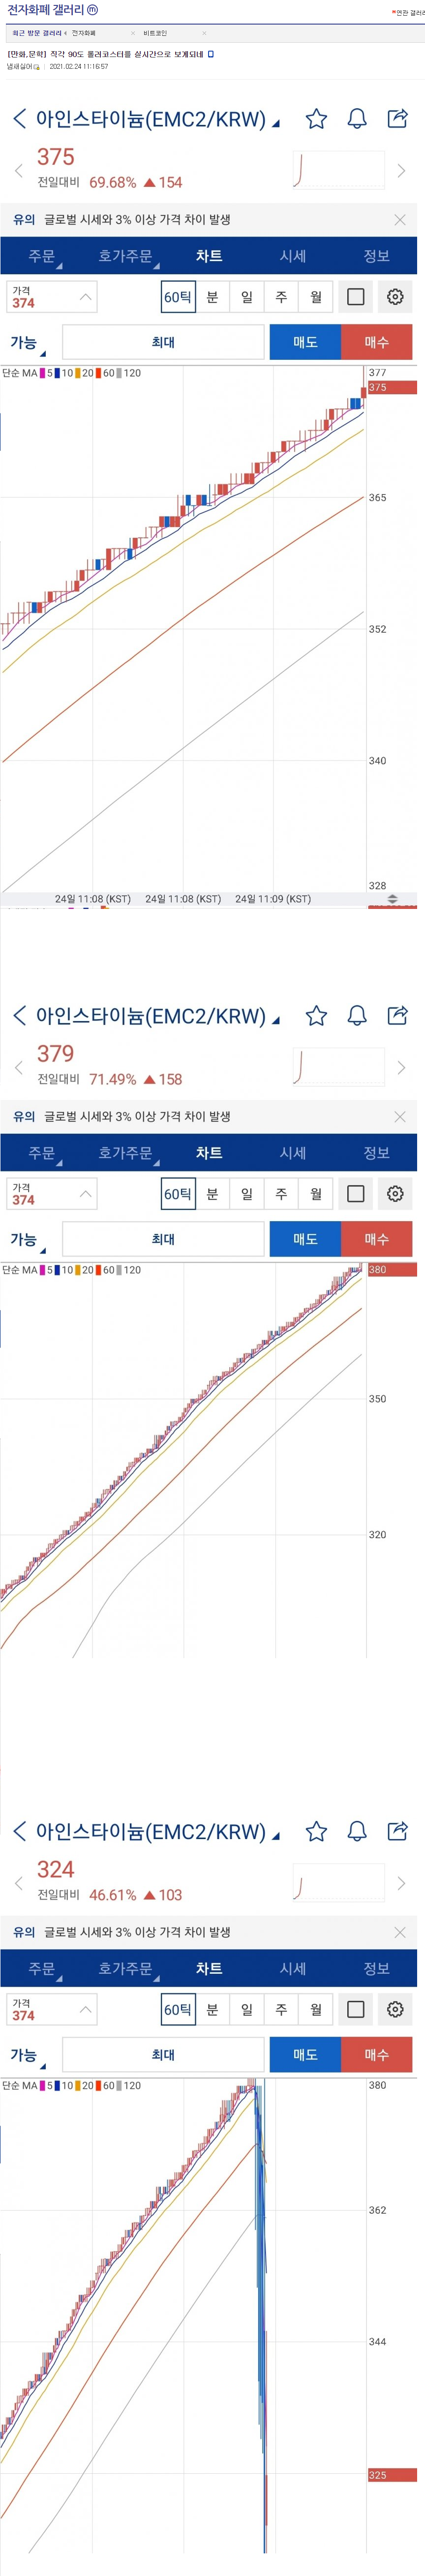Screen dimensions: 425x2576
Task: Share the 324 price screen
Action: 397,1831
